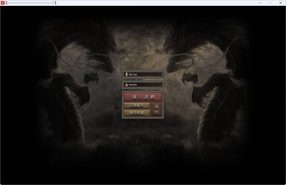Click the masked password asterisks

(133, 85)
